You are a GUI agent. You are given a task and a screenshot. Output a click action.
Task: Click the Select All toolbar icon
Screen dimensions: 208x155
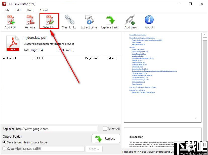point(49,20)
